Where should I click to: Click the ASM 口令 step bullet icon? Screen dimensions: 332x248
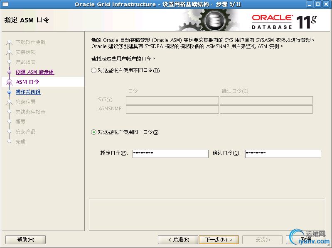[9, 82]
